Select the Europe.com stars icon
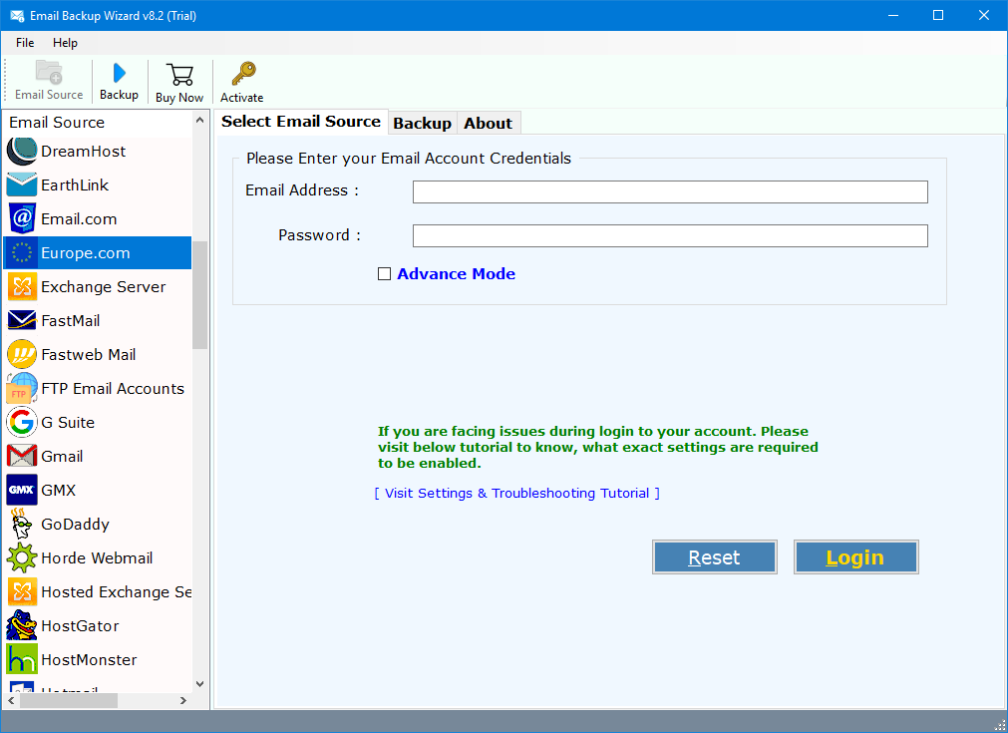This screenshot has height=733, width=1008. (x=22, y=252)
